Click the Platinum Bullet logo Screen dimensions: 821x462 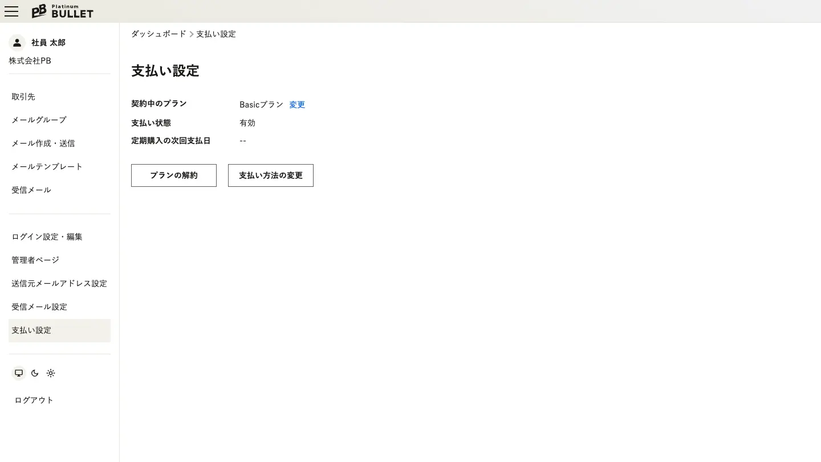pyautogui.click(x=62, y=11)
